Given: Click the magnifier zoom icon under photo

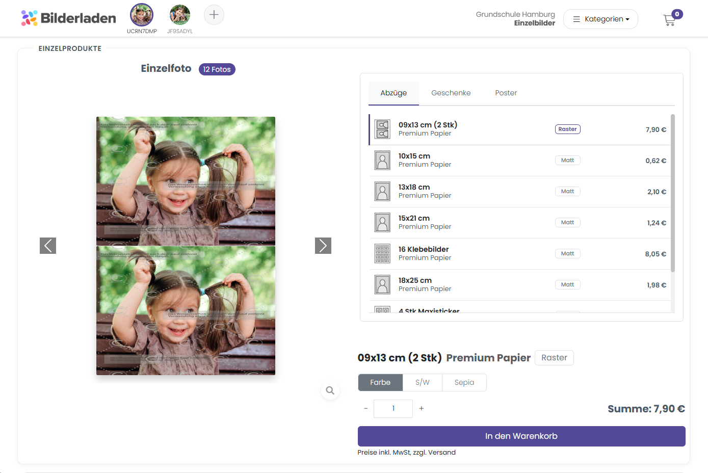Looking at the screenshot, I should 330,390.
